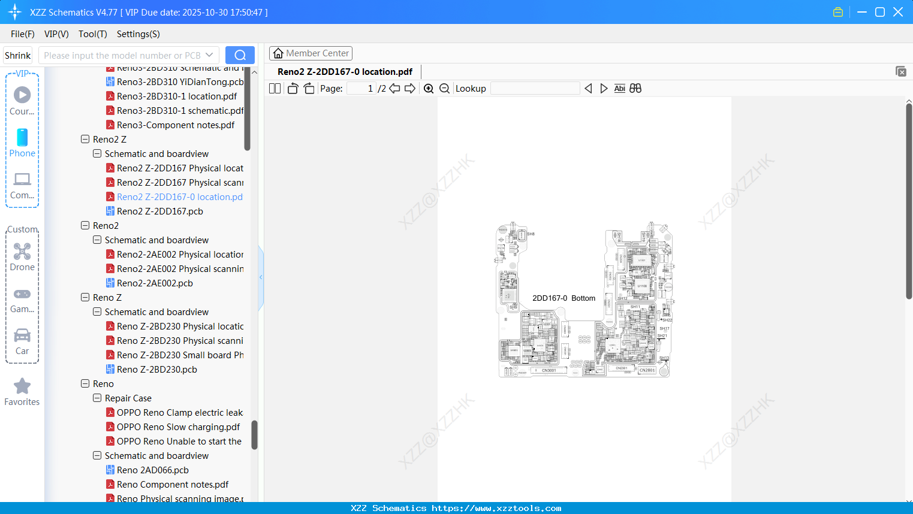Open Reno Z-2BD230.pcb file

pos(156,369)
